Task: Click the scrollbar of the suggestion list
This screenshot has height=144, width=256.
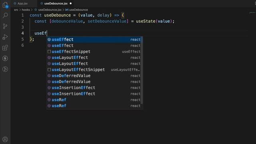Action: click(x=142, y=70)
